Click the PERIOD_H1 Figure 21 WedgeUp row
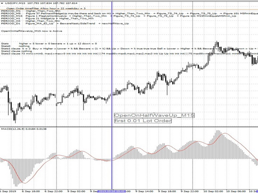The width and height of the screenshot is (258, 193). 48,18
